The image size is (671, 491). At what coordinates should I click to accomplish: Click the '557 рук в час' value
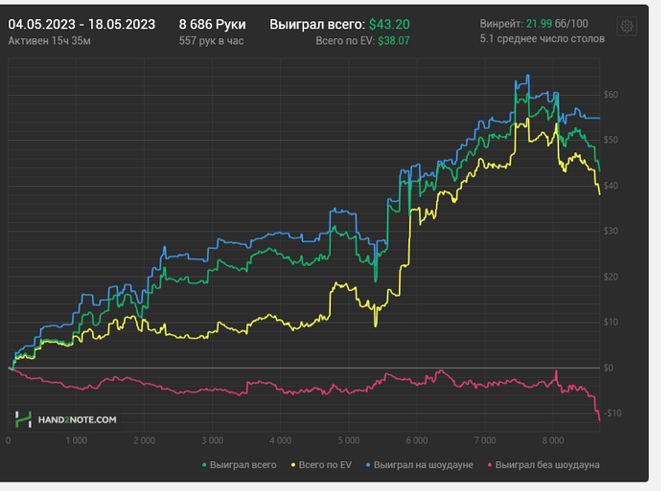coord(212,41)
